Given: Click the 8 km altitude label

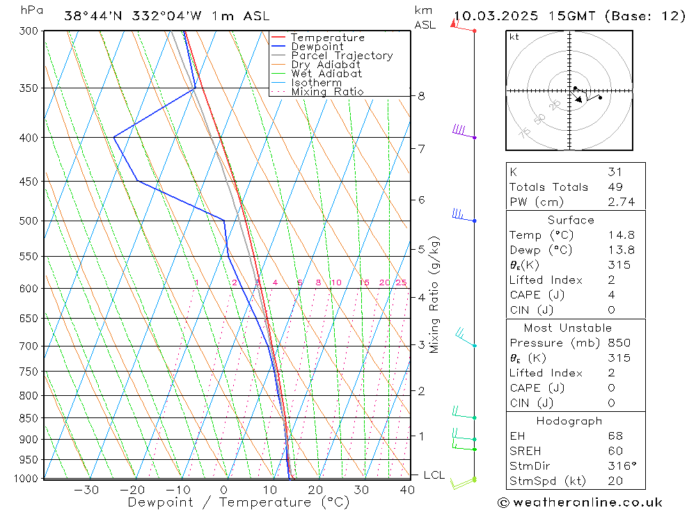Looking at the screenshot, I should 421,96.
